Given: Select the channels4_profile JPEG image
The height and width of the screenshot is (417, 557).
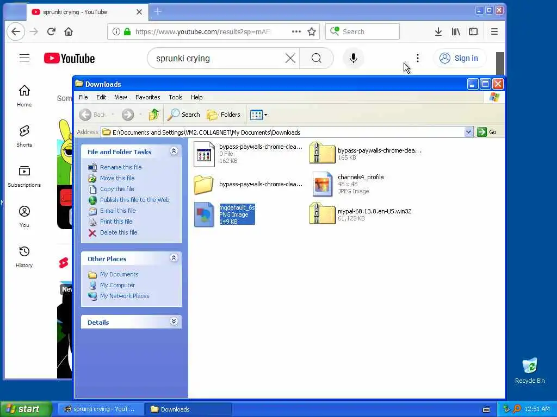Looking at the screenshot, I should click(348, 184).
